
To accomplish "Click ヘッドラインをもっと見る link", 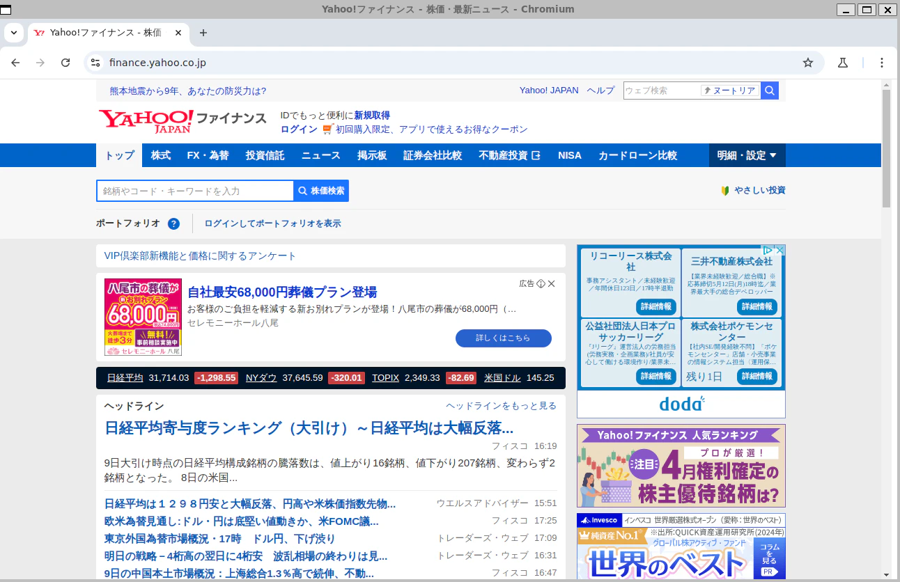I will coord(502,406).
